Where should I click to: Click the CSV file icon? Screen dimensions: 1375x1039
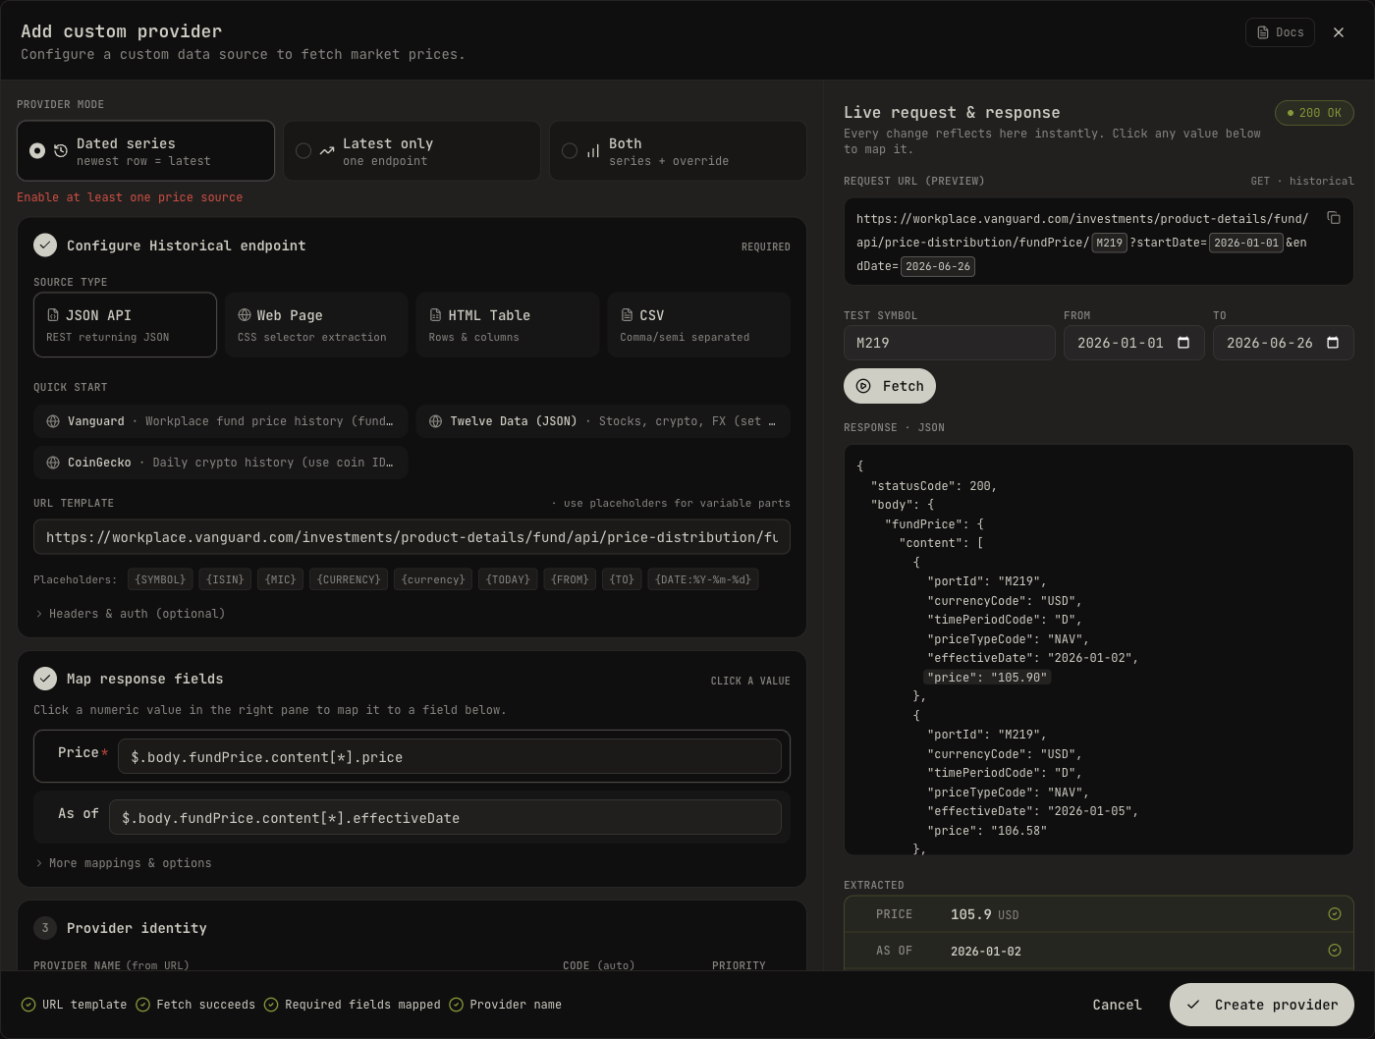coord(627,315)
